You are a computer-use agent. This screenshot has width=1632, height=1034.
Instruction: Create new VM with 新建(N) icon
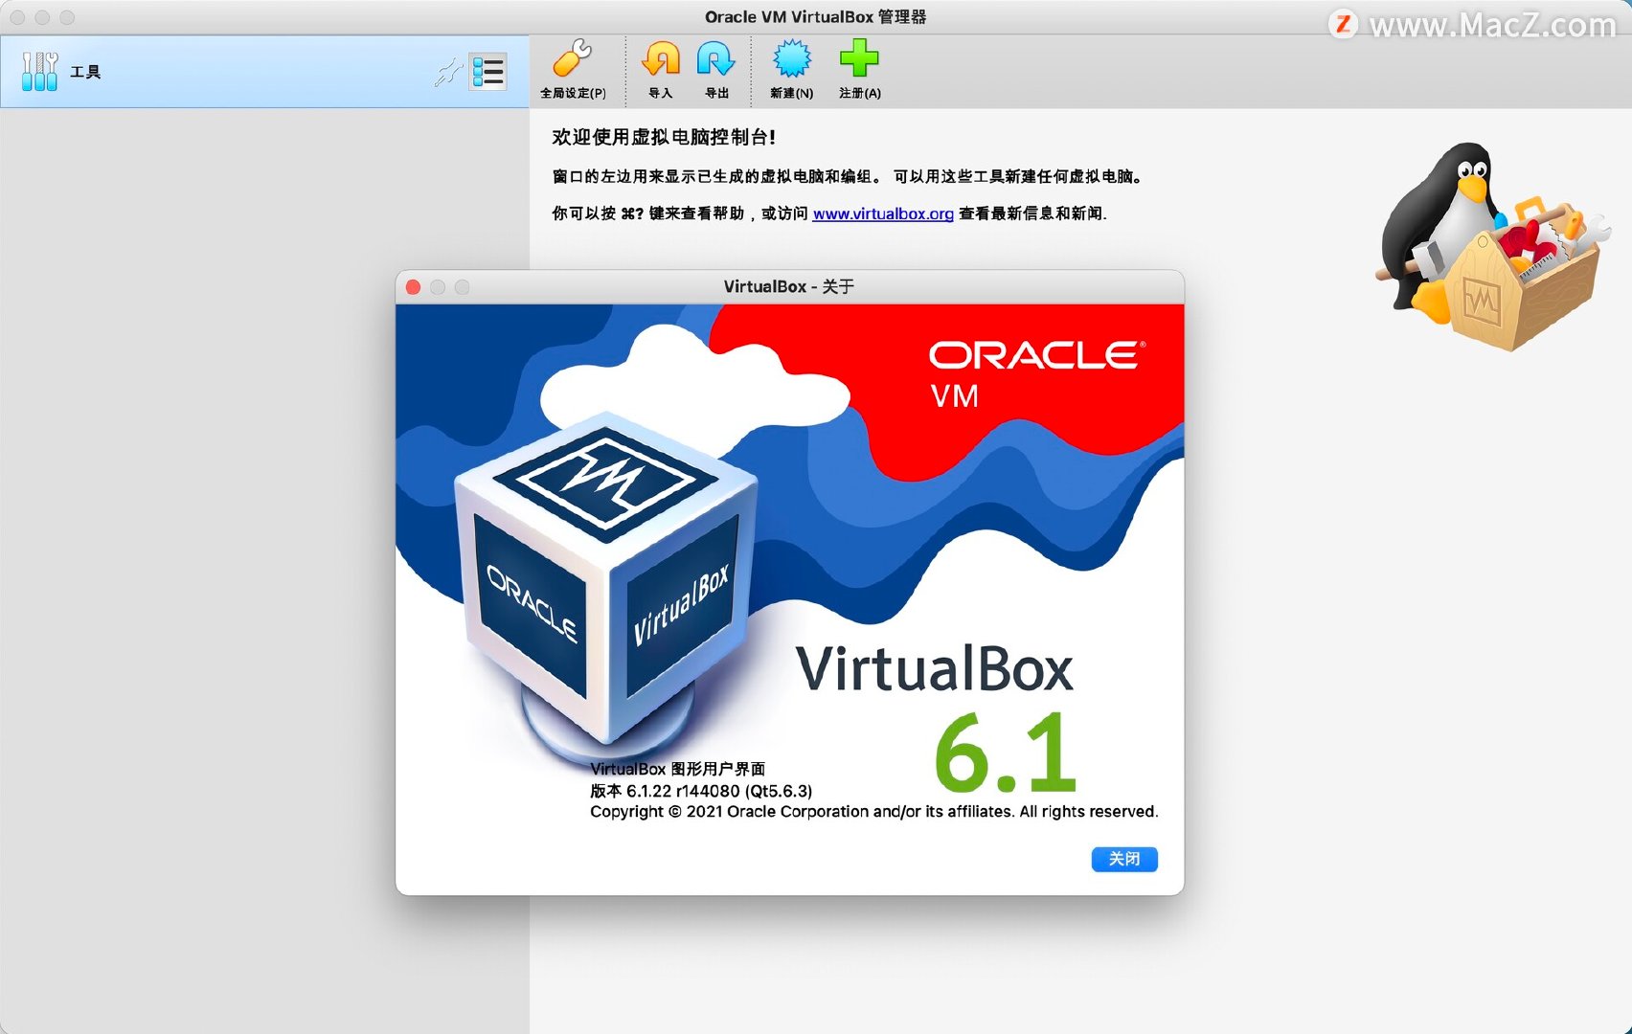tap(792, 59)
